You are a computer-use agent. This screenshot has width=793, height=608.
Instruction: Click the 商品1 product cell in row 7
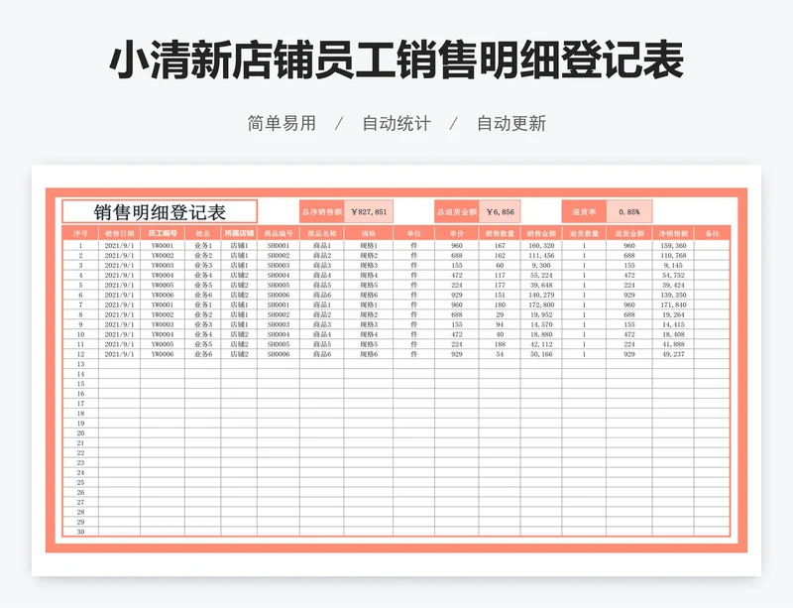[x=321, y=304]
